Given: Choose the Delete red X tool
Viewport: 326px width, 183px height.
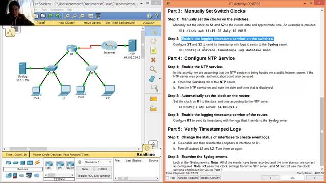Looking at the screenshot, I should [153, 60].
